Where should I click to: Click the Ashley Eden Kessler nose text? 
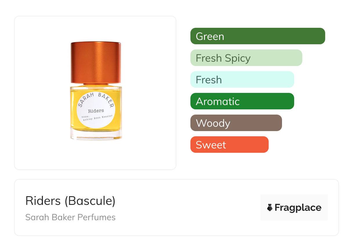(x=97, y=117)
